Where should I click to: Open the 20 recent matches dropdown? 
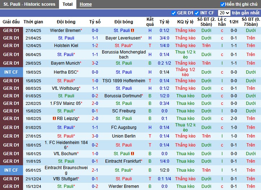click(224, 13)
